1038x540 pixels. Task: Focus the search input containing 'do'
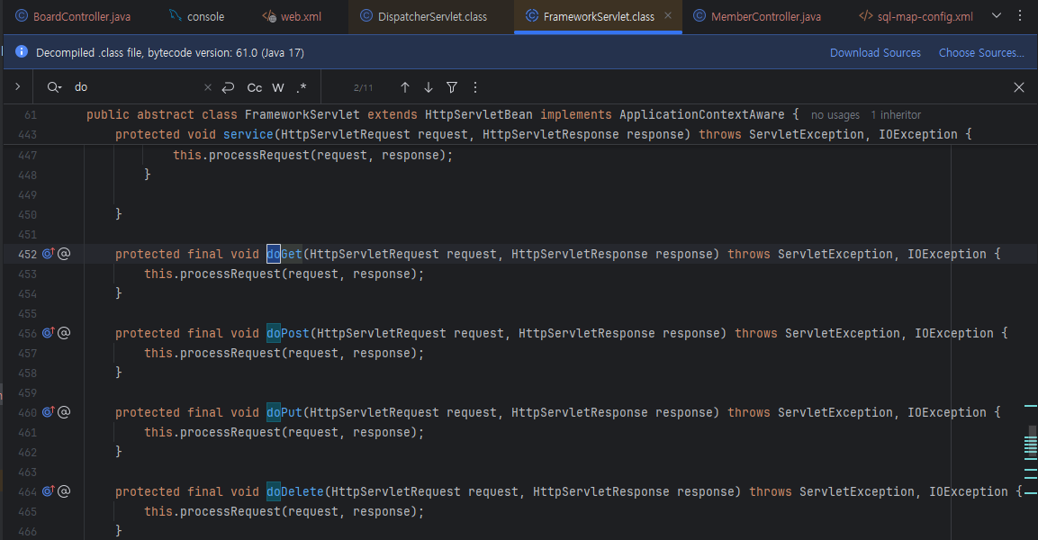coord(136,87)
